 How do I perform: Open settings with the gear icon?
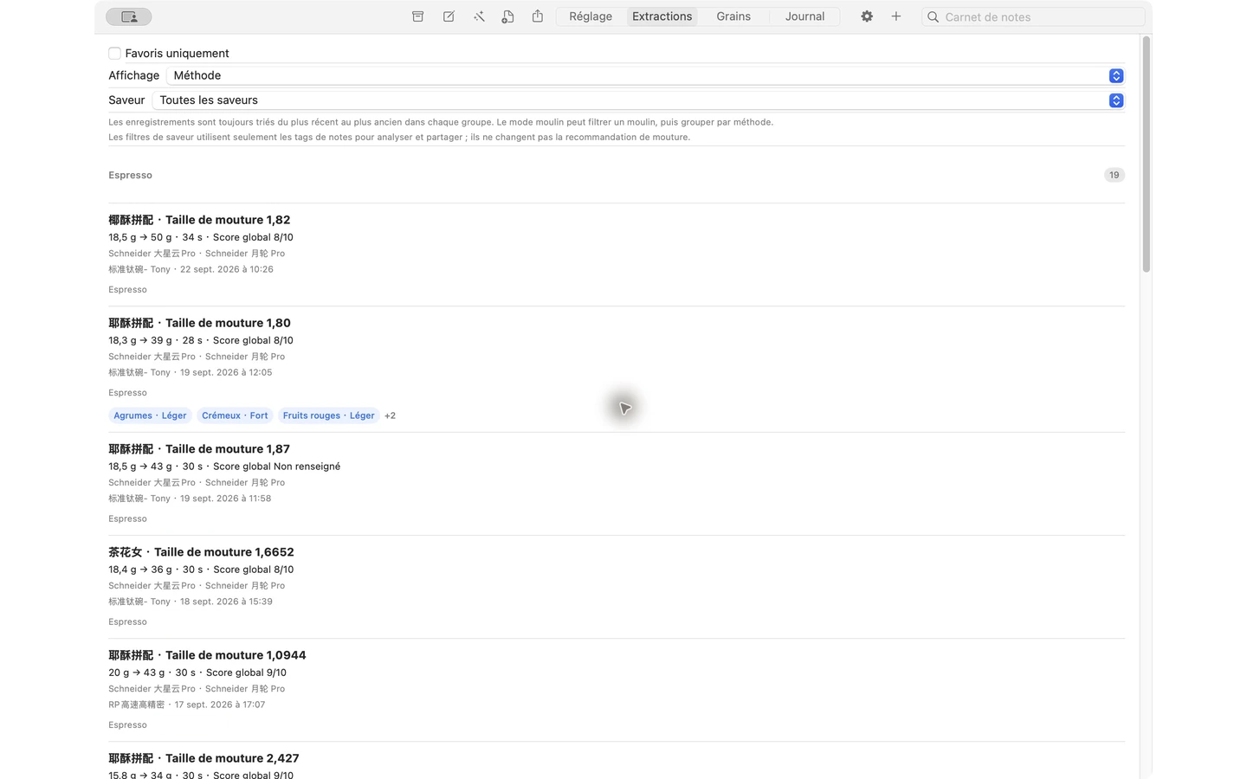(x=867, y=16)
